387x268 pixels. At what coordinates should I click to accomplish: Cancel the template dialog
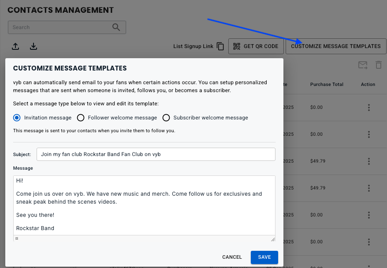tap(232, 257)
